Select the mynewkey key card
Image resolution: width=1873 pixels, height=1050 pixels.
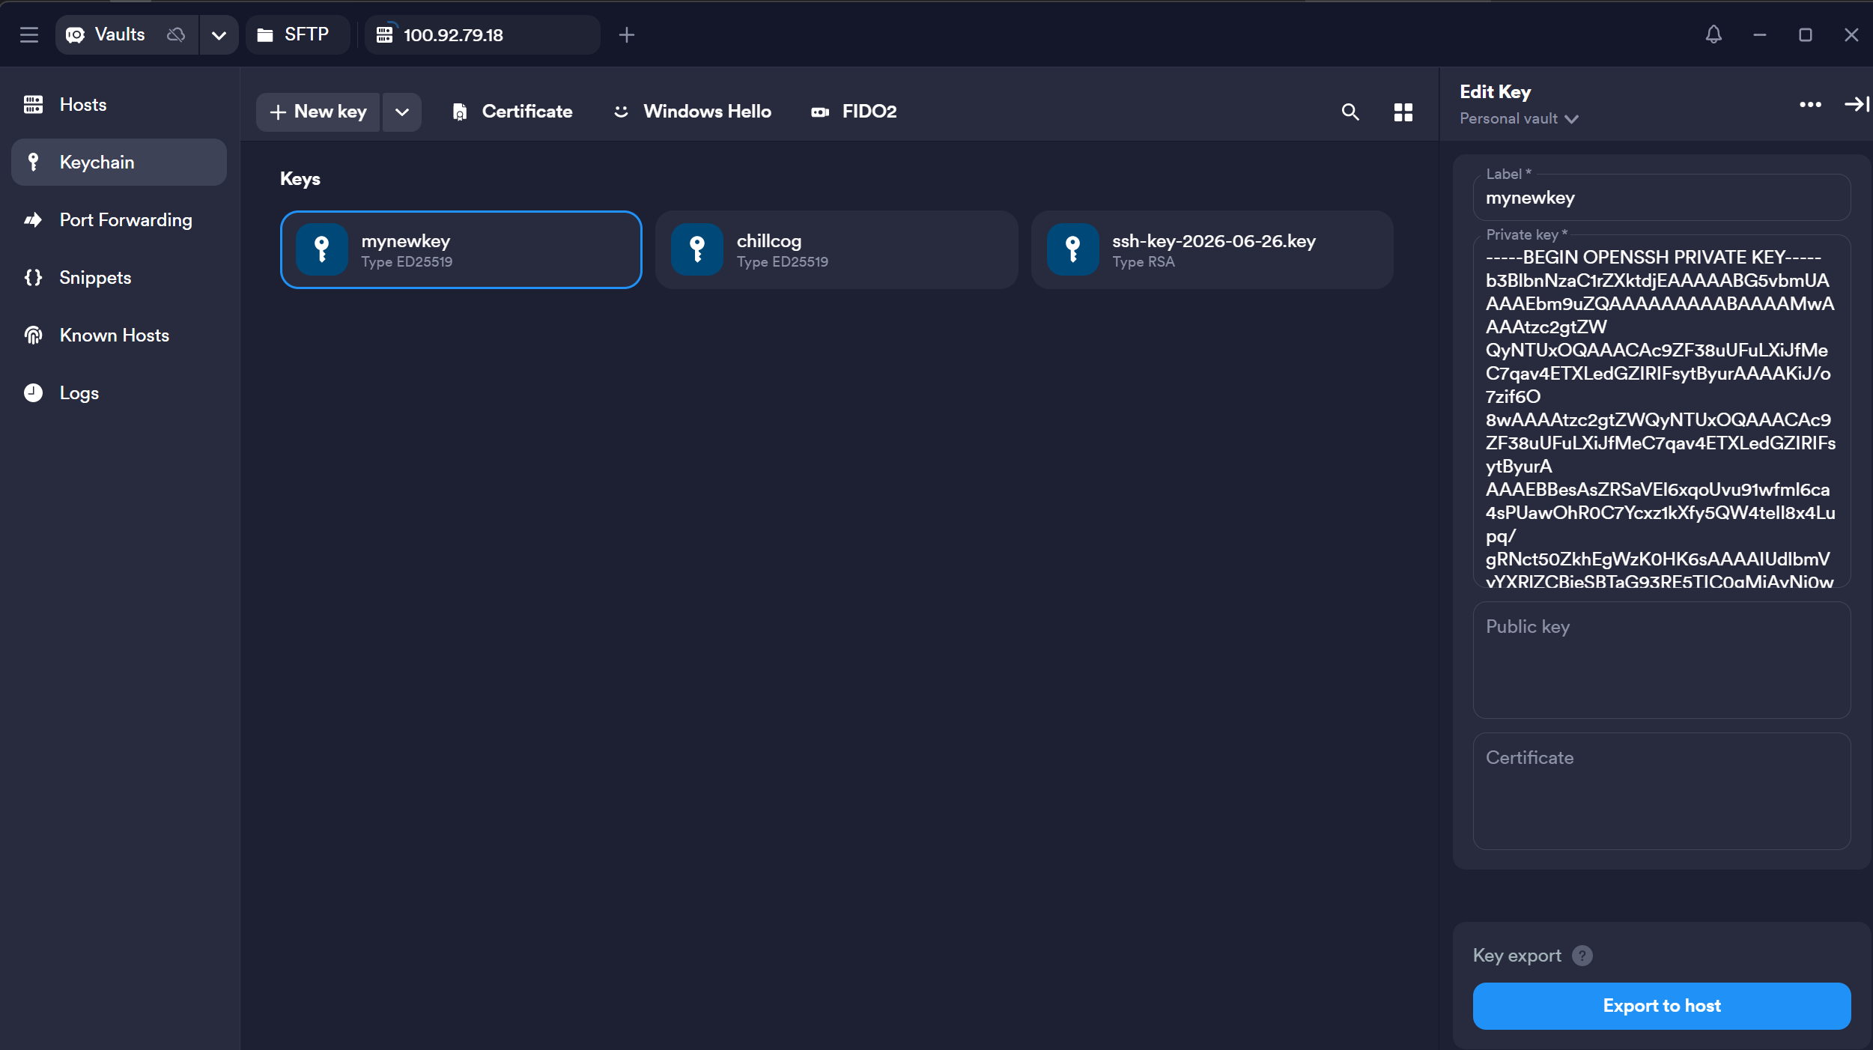click(x=461, y=250)
